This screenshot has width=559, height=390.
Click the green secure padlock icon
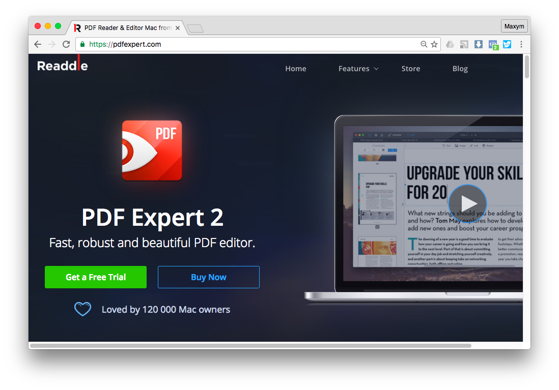tap(82, 44)
